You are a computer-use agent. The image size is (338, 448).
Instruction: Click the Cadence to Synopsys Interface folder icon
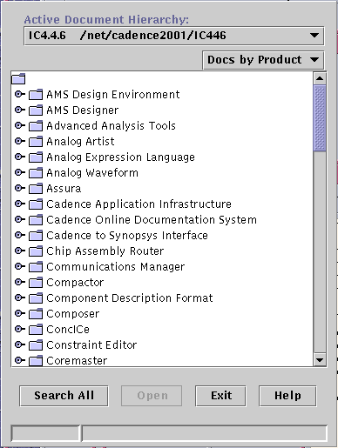click(x=36, y=236)
